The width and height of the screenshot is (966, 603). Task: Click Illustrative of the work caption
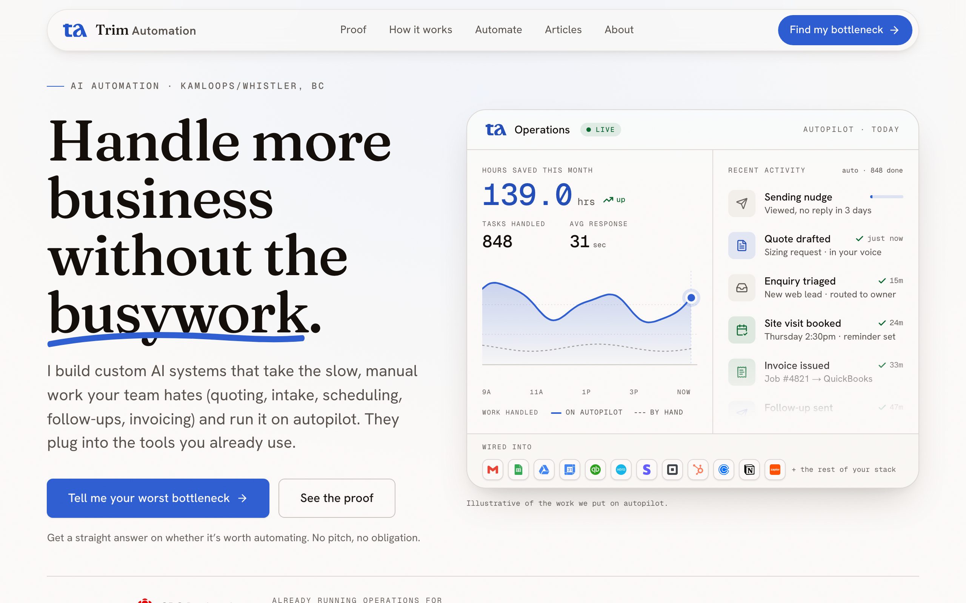coord(567,503)
